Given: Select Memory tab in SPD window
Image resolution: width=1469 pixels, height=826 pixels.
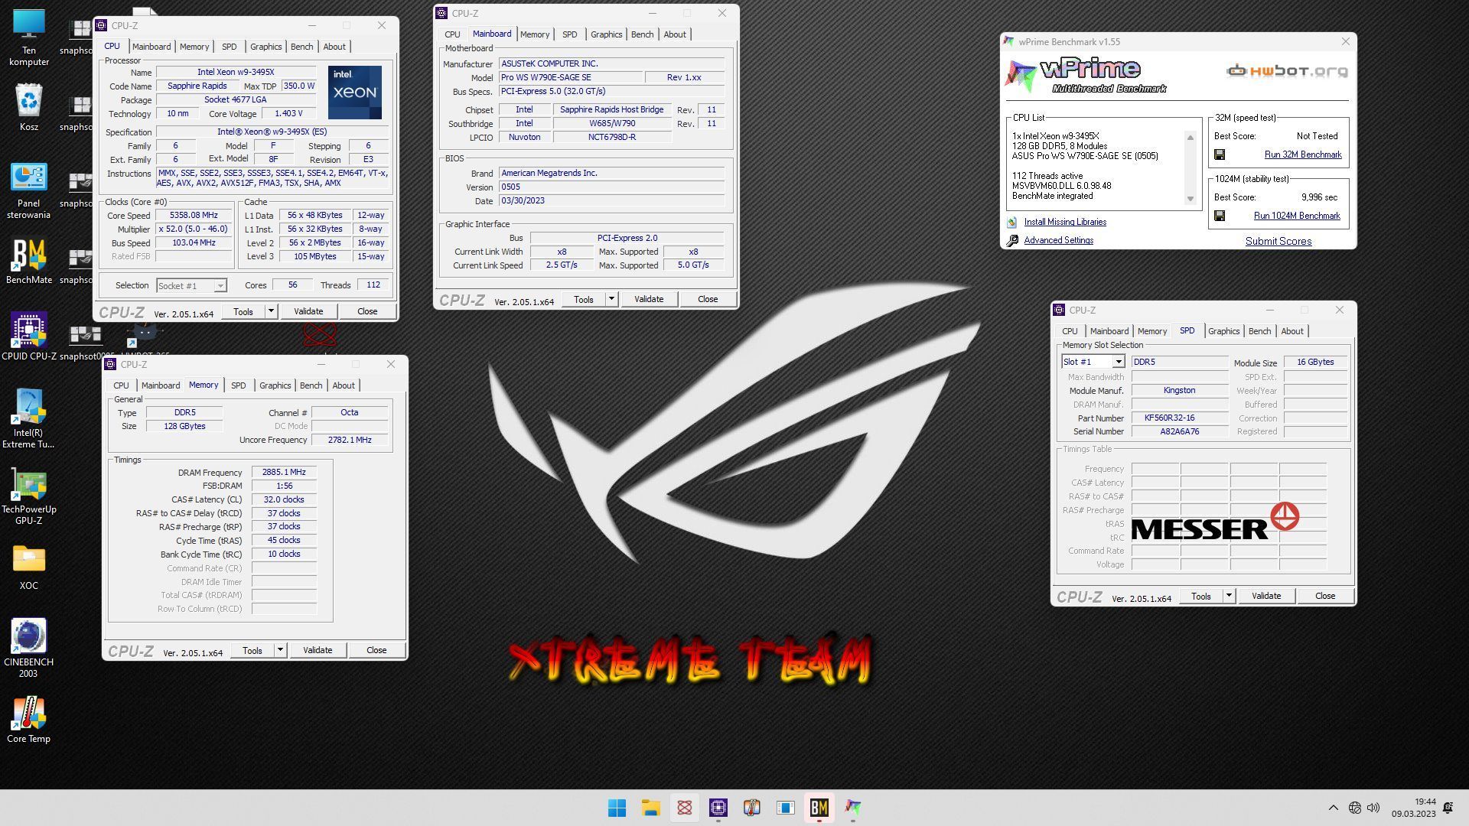Looking at the screenshot, I should coord(1151,331).
